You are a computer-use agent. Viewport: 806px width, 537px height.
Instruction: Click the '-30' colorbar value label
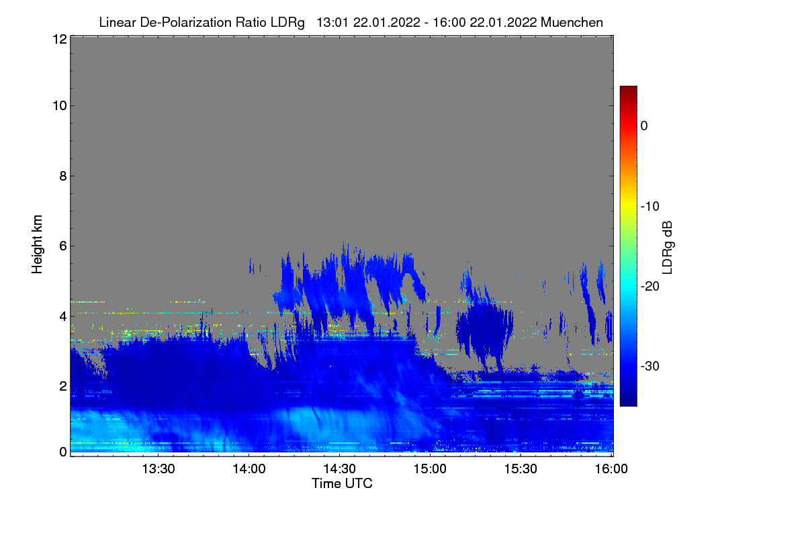[650, 367]
